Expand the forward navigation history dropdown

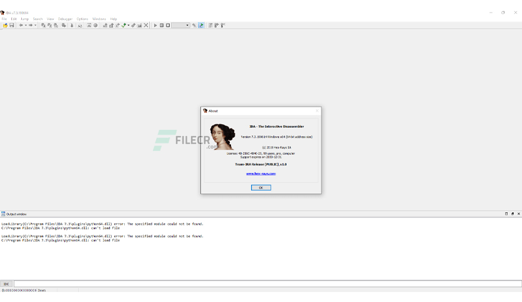click(x=36, y=26)
